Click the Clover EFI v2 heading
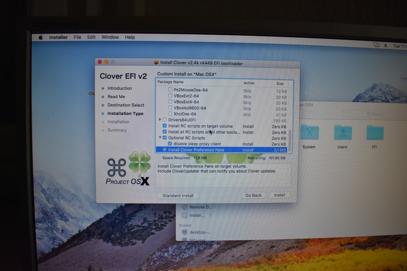Screen dimensions: 407x271 (123, 76)
